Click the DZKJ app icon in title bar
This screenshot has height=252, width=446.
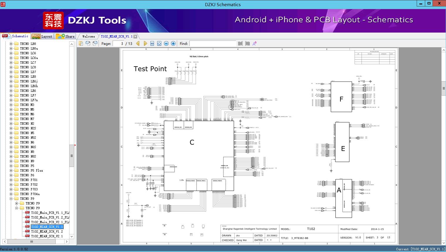tap(3, 4)
